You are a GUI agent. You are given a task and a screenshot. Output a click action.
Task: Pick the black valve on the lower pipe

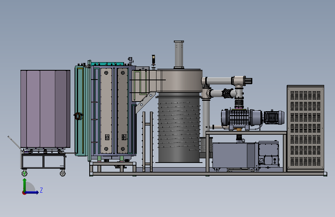tap(228, 93)
